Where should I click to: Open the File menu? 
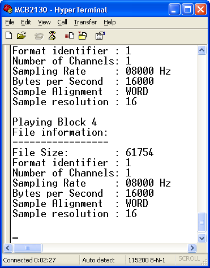[x=10, y=22]
